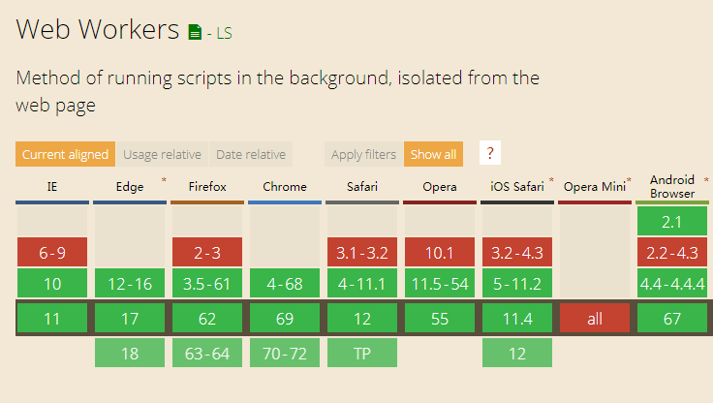The image size is (713, 403).
Task: Select the Edge 17 current cell
Action: tap(130, 318)
